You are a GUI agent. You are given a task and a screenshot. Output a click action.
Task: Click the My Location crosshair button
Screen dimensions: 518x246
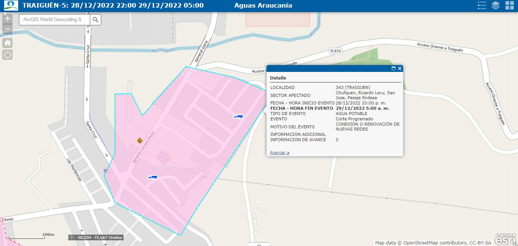pos(8,55)
